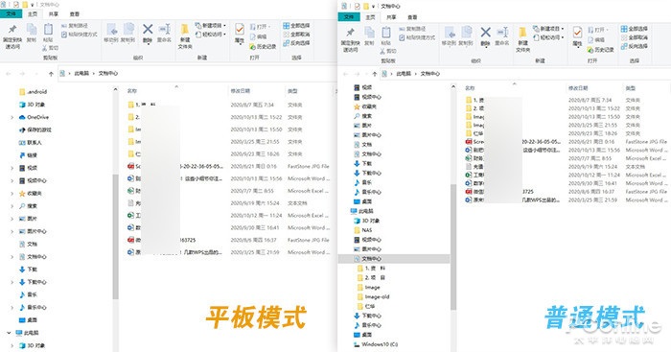Click the navigation pane scrollbar in the left window
The height and width of the screenshot is (352, 671).
pos(116,237)
